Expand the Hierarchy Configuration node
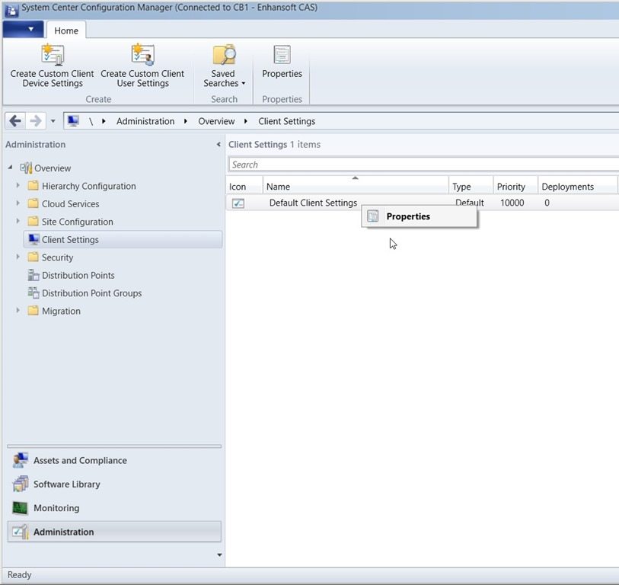619x585 pixels. coord(18,185)
